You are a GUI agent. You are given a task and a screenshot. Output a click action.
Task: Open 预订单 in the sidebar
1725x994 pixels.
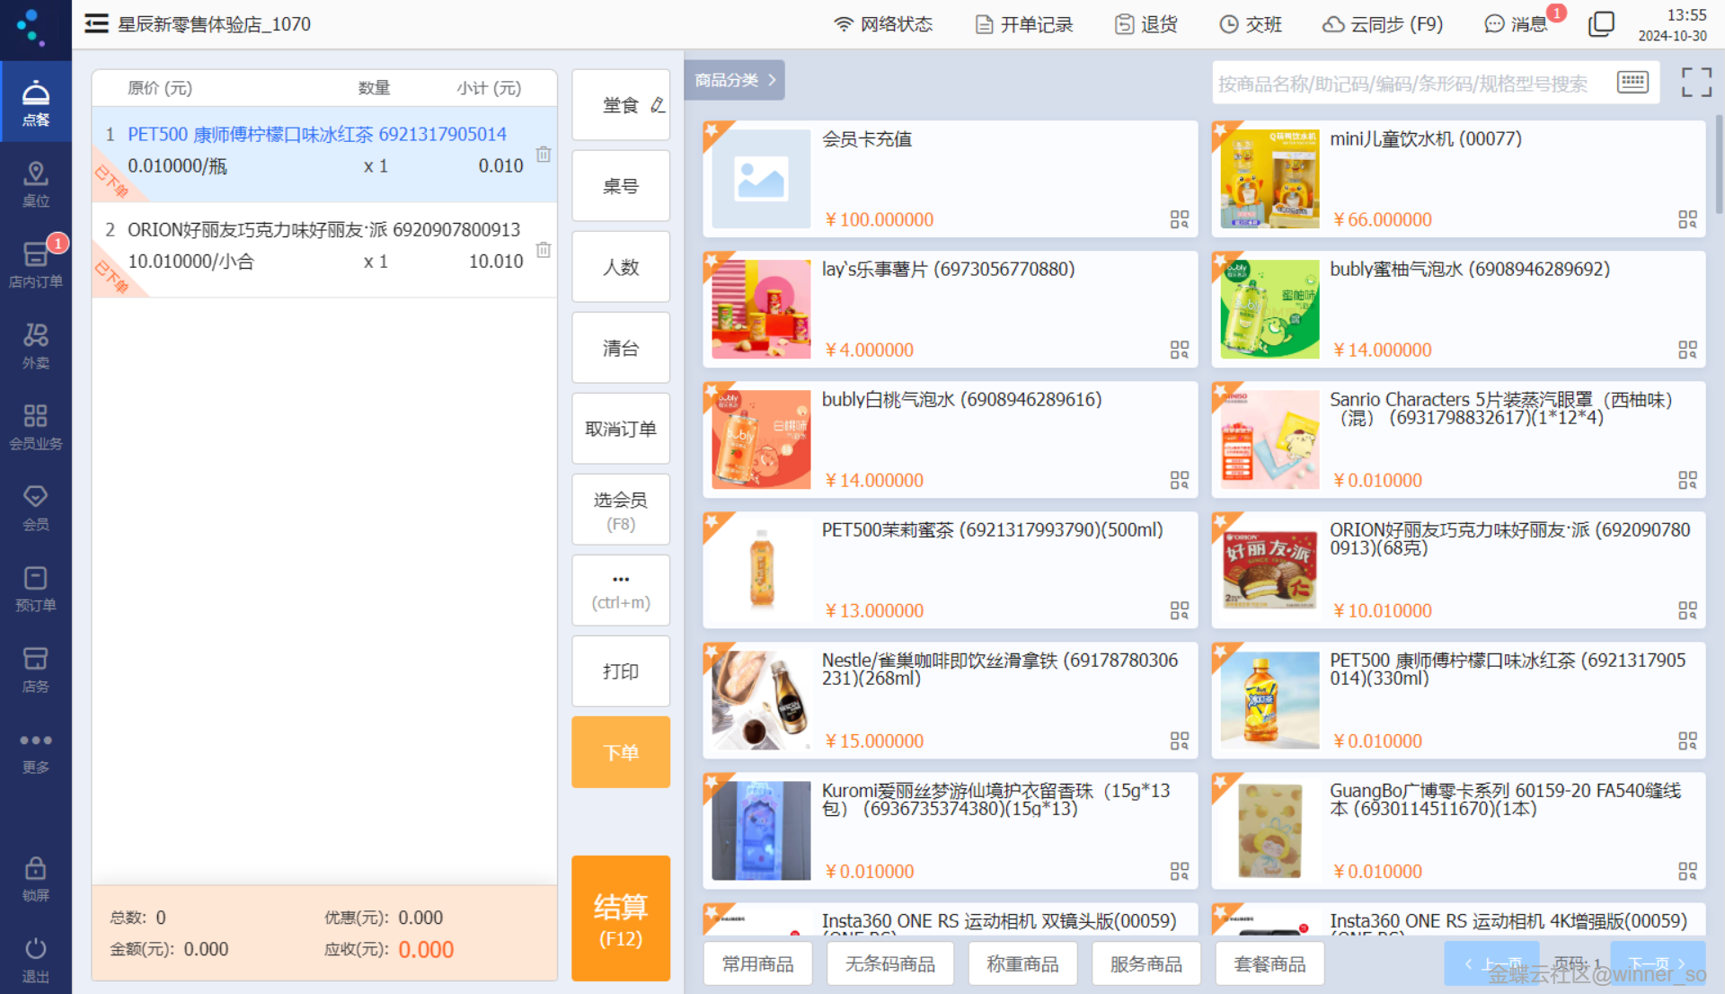[36, 588]
